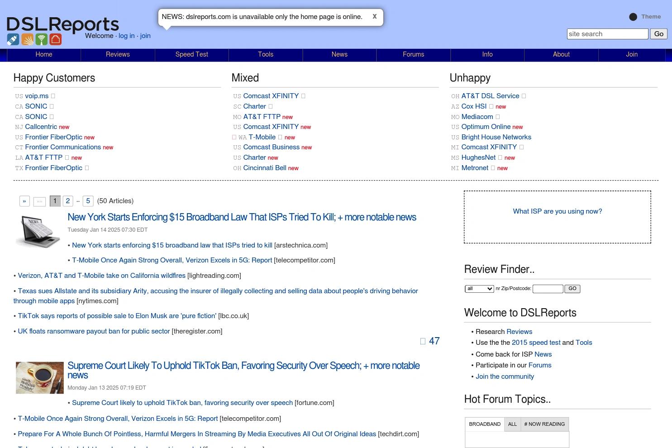Image resolution: width=672 pixels, height=448 pixels.
Task: Toggle the dark Theme circle switch
Action: click(x=633, y=17)
